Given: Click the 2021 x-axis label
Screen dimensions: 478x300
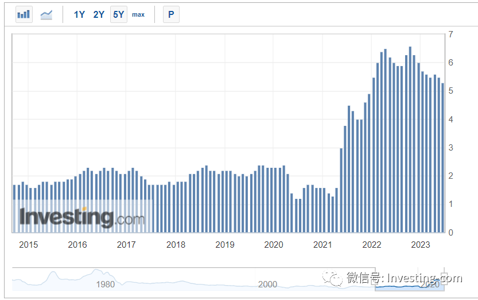Looking at the screenshot, I should point(322,244).
